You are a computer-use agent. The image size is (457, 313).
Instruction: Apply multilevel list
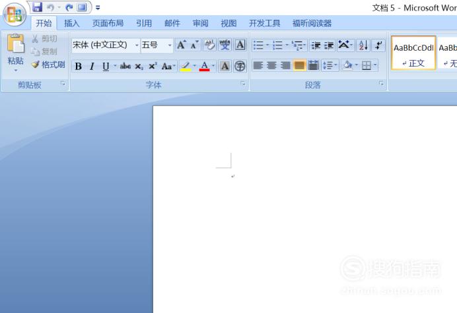(299, 45)
